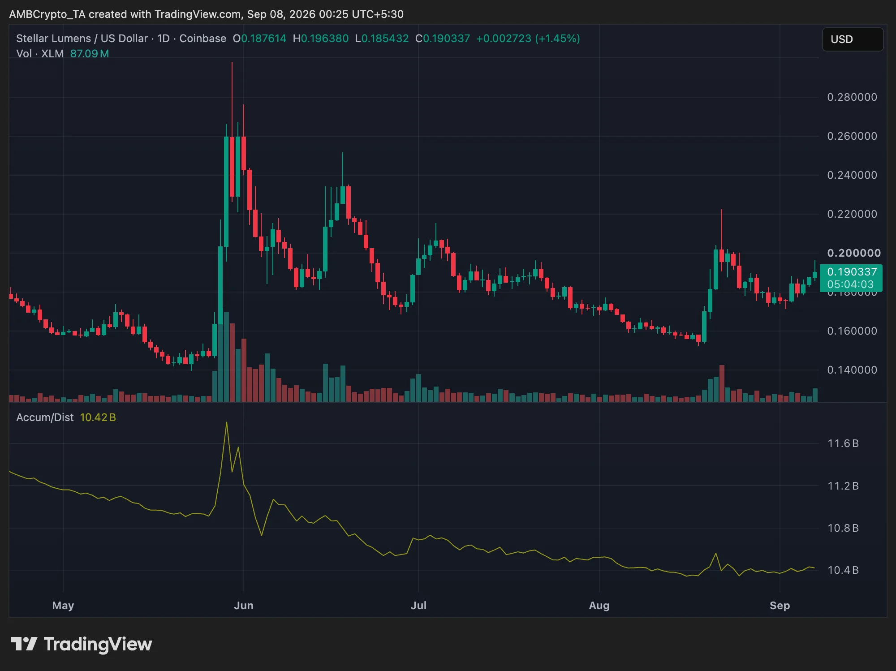Click the low value 0.185432
The width and height of the screenshot is (896, 671).
pos(385,39)
